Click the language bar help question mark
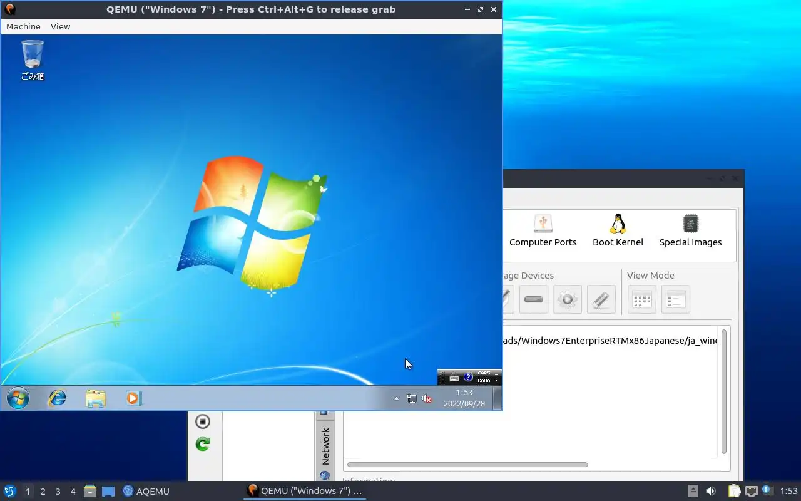Screen dimensions: 801x501 (x=468, y=378)
